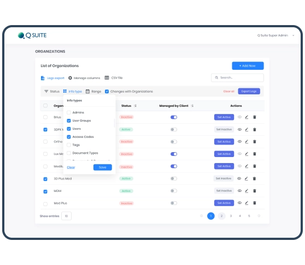
Task: Uncheck Changes with Organizations checkbox
Action: pyautogui.click(x=107, y=92)
